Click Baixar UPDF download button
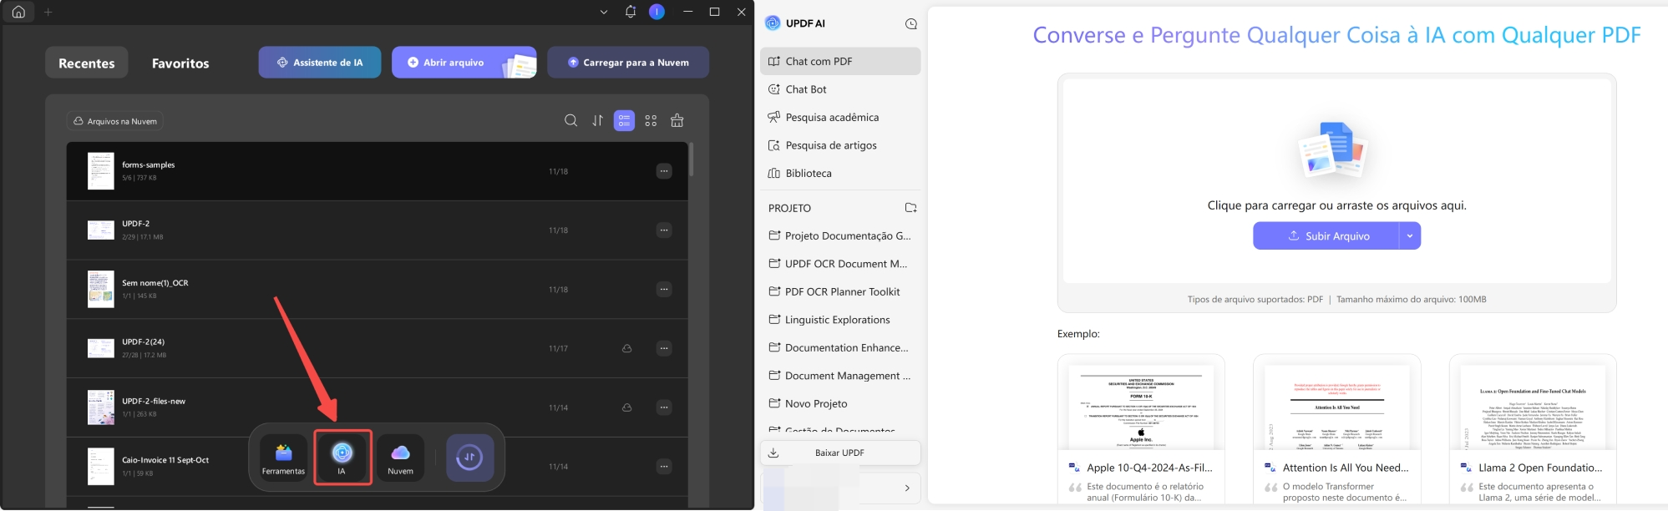 point(840,453)
